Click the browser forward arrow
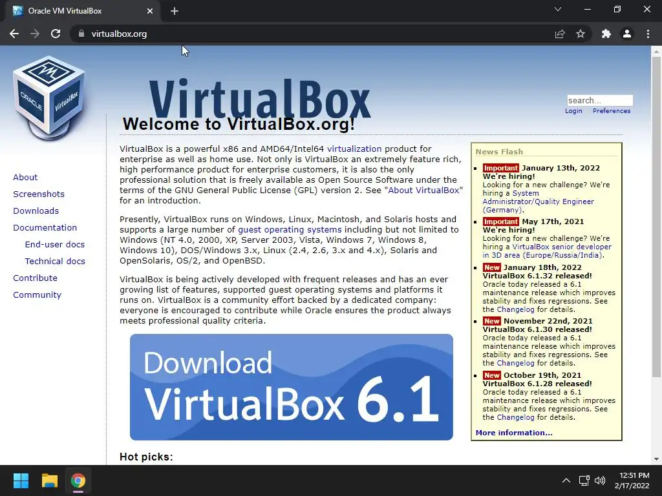Image resolution: width=662 pixels, height=496 pixels. 35,34
